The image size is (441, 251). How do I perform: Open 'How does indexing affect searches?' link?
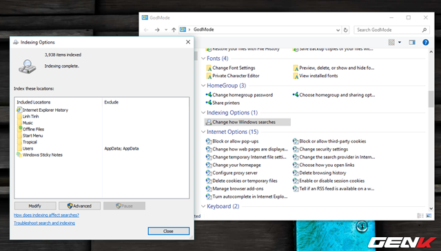click(x=46, y=215)
